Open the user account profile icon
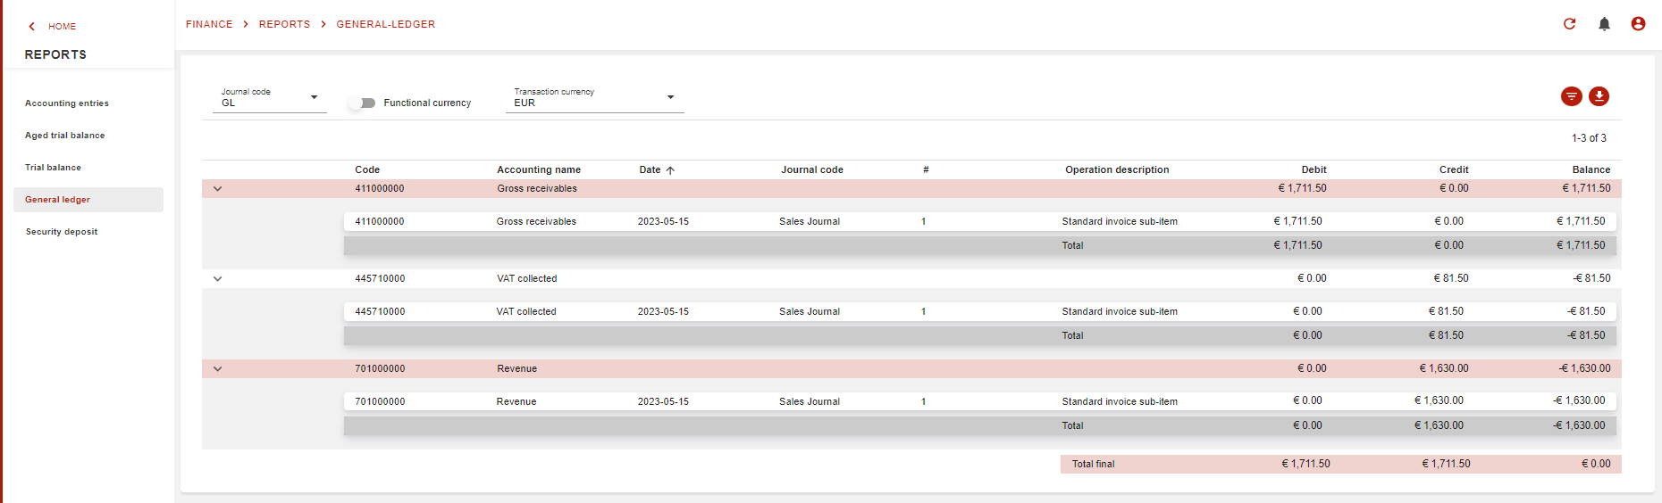The height and width of the screenshot is (503, 1662). coord(1638,24)
